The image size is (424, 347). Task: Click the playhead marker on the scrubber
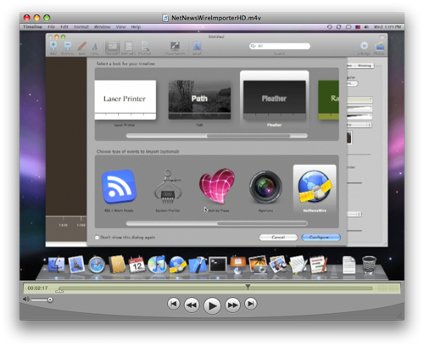248,287
